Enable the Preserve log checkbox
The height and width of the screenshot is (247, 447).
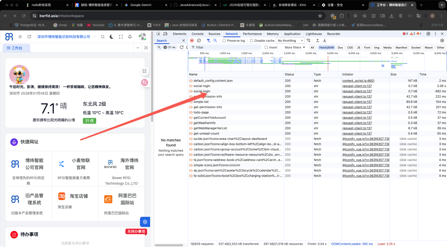tap(224, 41)
